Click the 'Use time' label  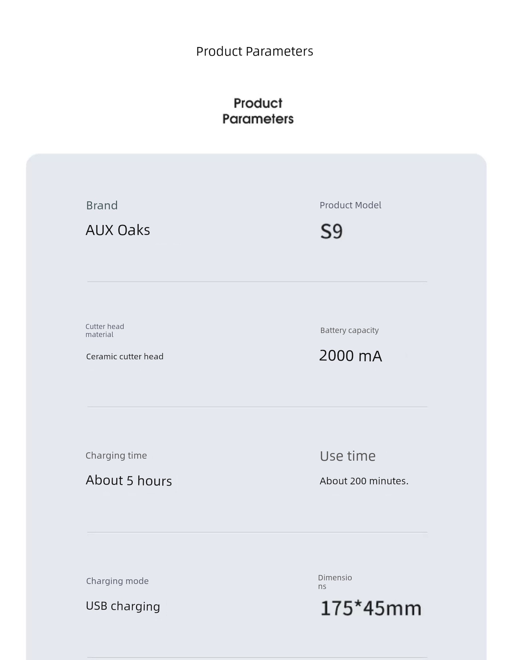point(348,456)
